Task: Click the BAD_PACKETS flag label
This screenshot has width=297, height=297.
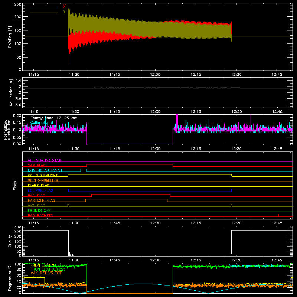Action: [x=40, y=215]
